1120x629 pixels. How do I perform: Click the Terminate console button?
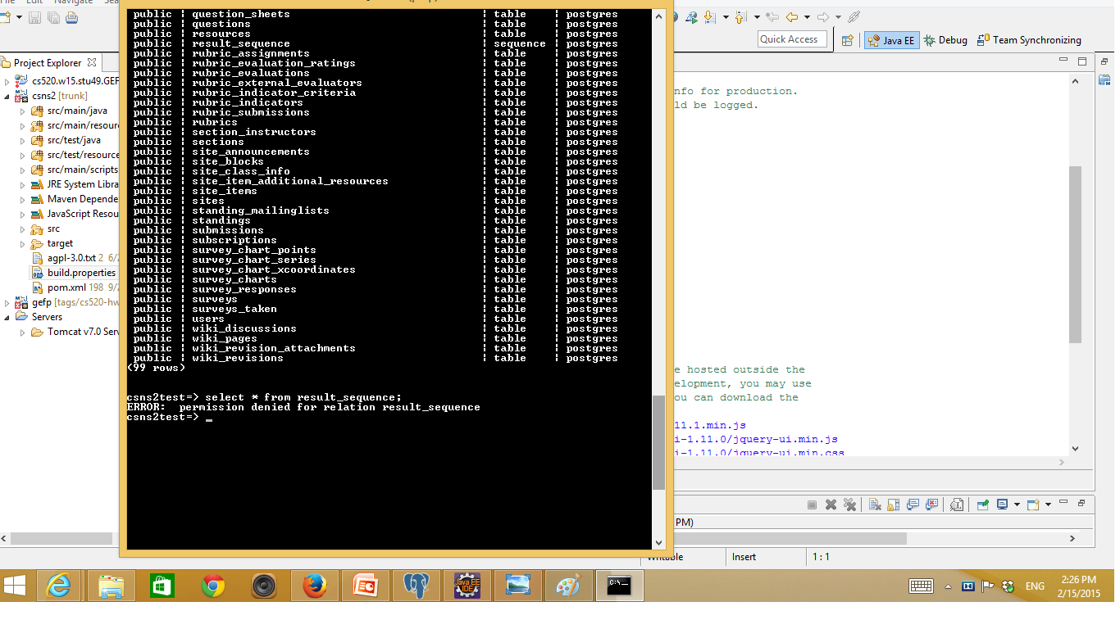[812, 505]
